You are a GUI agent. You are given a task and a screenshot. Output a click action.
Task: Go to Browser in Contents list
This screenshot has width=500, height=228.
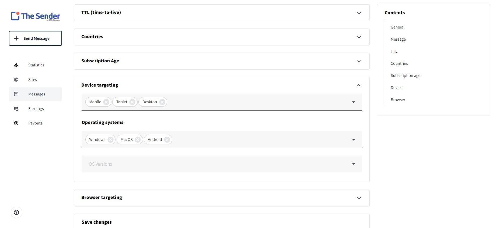click(398, 100)
